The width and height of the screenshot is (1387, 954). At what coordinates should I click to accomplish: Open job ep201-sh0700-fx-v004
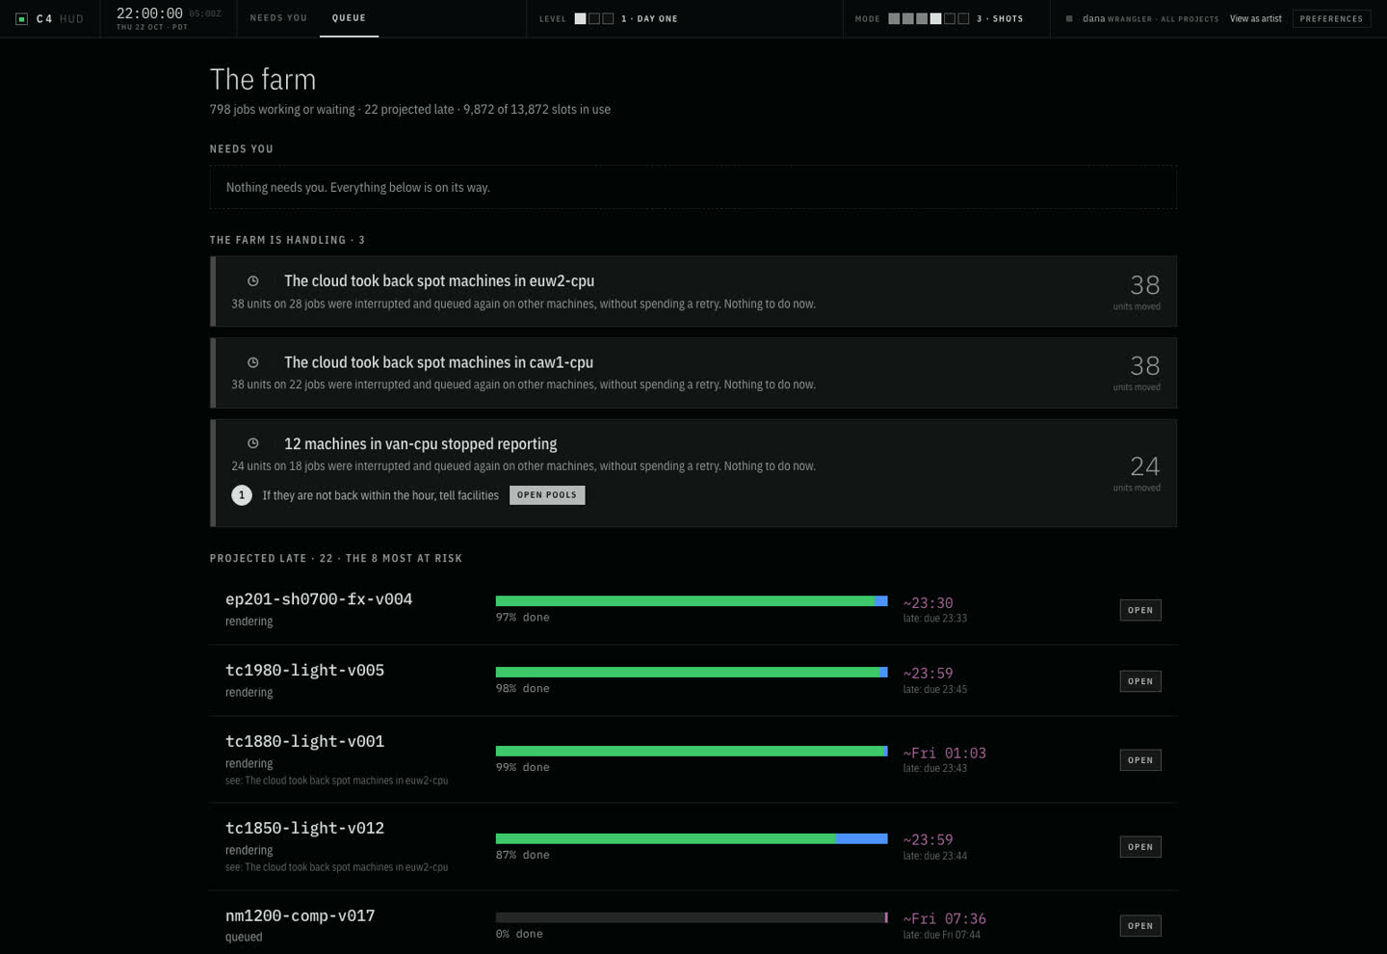click(1140, 610)
